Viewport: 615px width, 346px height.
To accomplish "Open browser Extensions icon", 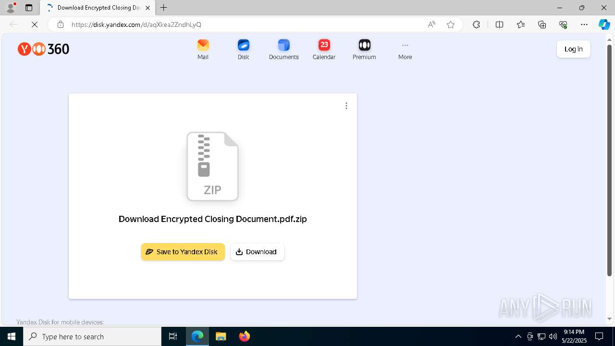I will coord(476,25).
